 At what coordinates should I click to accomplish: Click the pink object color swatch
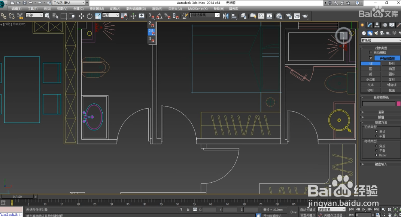[399, 103]
